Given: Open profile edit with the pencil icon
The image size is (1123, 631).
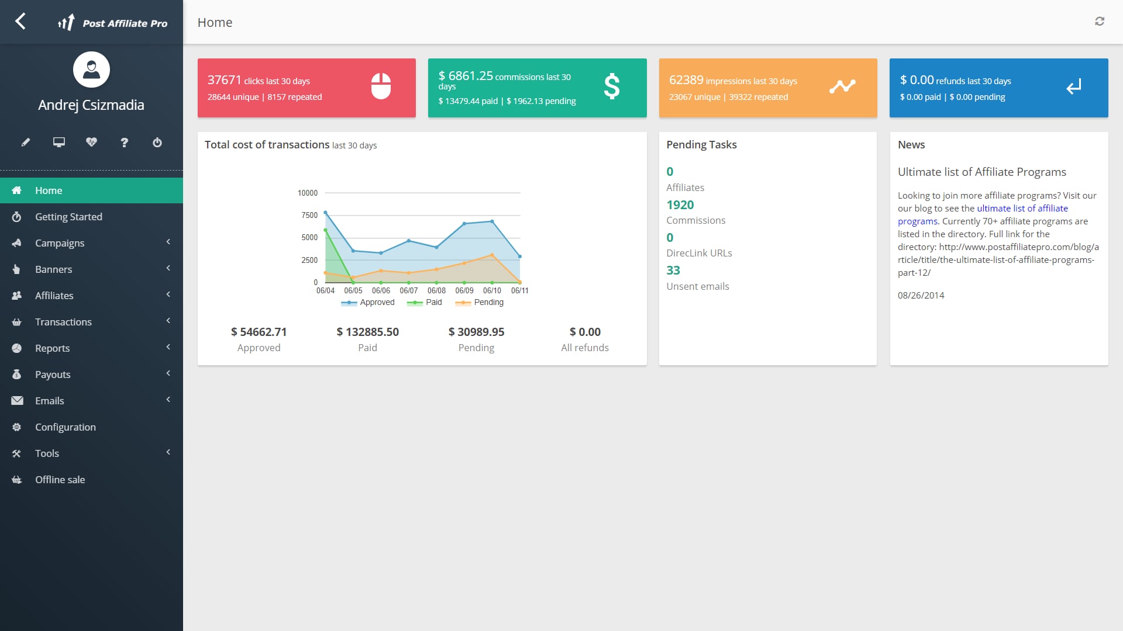Looking at the screenshot, I should pos(25,142).
